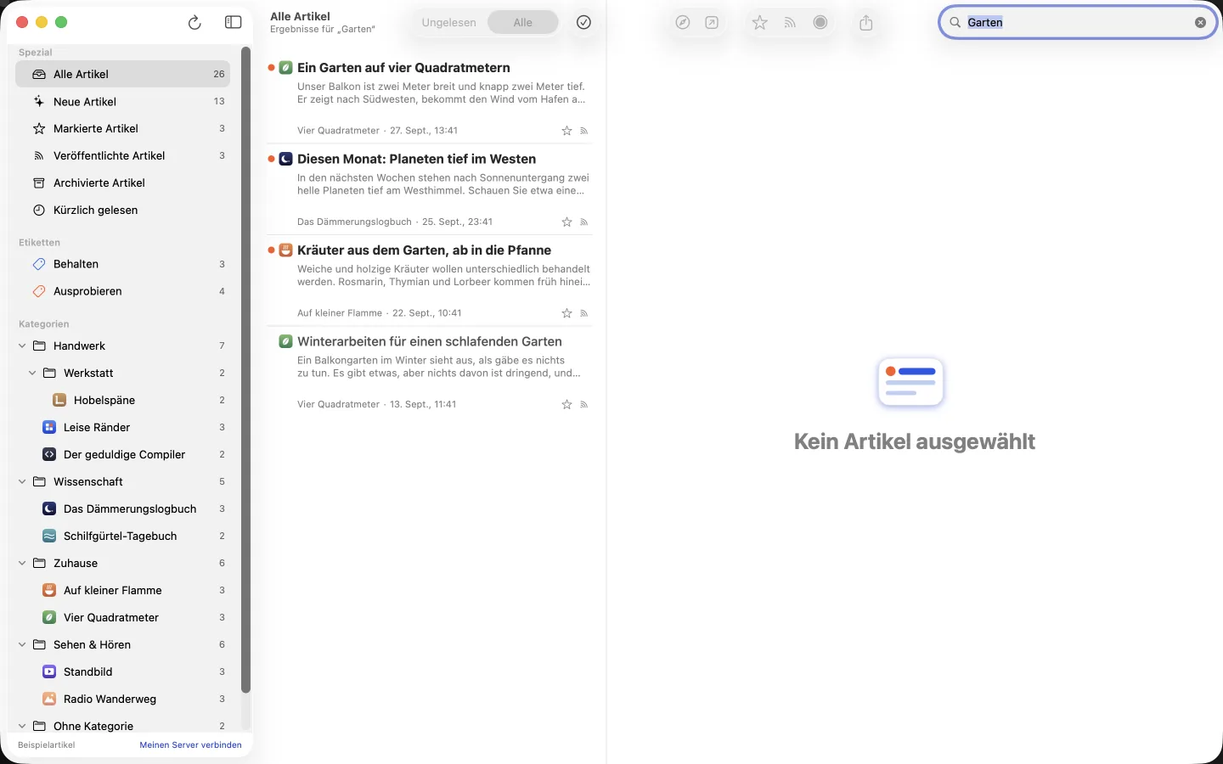
Task: Collapse the Wissenschaft category
Action: 22,481
